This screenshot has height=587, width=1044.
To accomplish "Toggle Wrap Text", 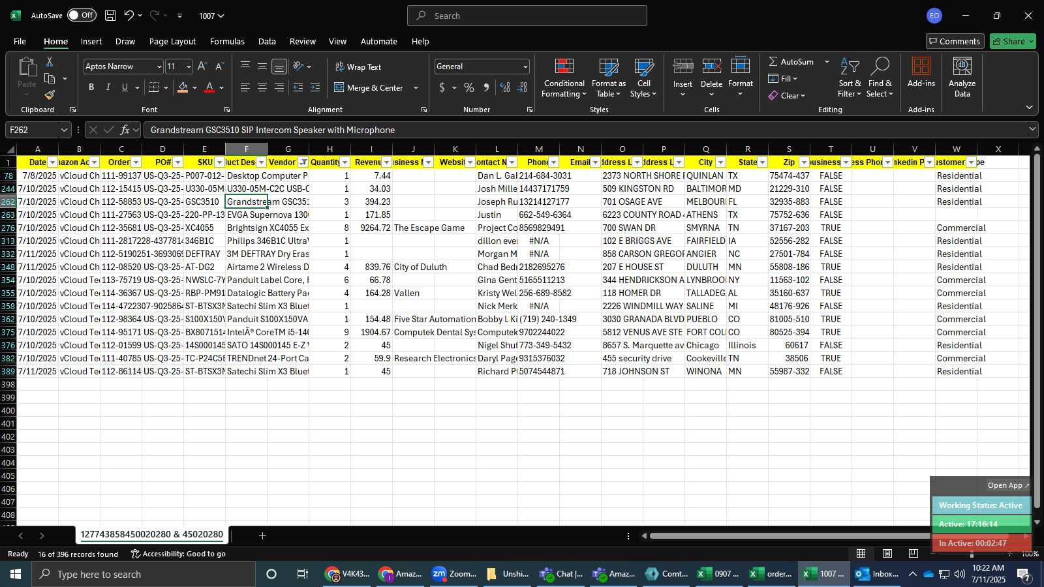I will 358,67.
